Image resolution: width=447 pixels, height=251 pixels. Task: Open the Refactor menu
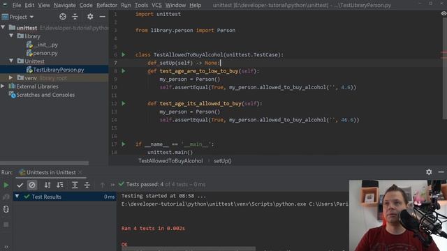pos(107,5)
